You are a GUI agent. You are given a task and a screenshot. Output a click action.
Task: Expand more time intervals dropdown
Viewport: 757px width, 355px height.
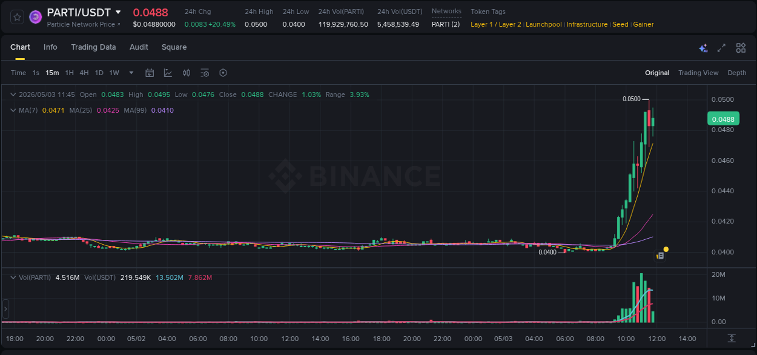click(131, 73)
